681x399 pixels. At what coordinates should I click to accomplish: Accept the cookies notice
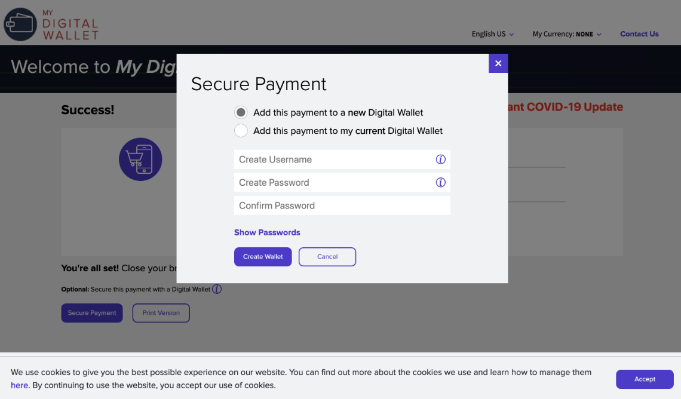pos(645,379)
